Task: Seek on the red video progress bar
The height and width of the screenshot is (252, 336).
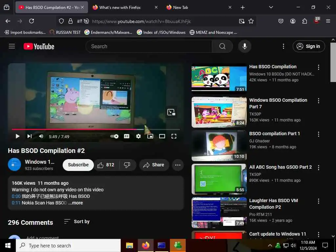Action: 95,129
